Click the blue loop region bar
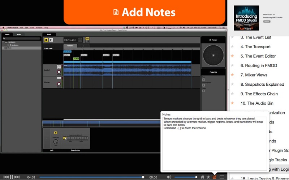The height and width of the screenshot is (180, 289). pyautogui.click(x=128, y=62)
